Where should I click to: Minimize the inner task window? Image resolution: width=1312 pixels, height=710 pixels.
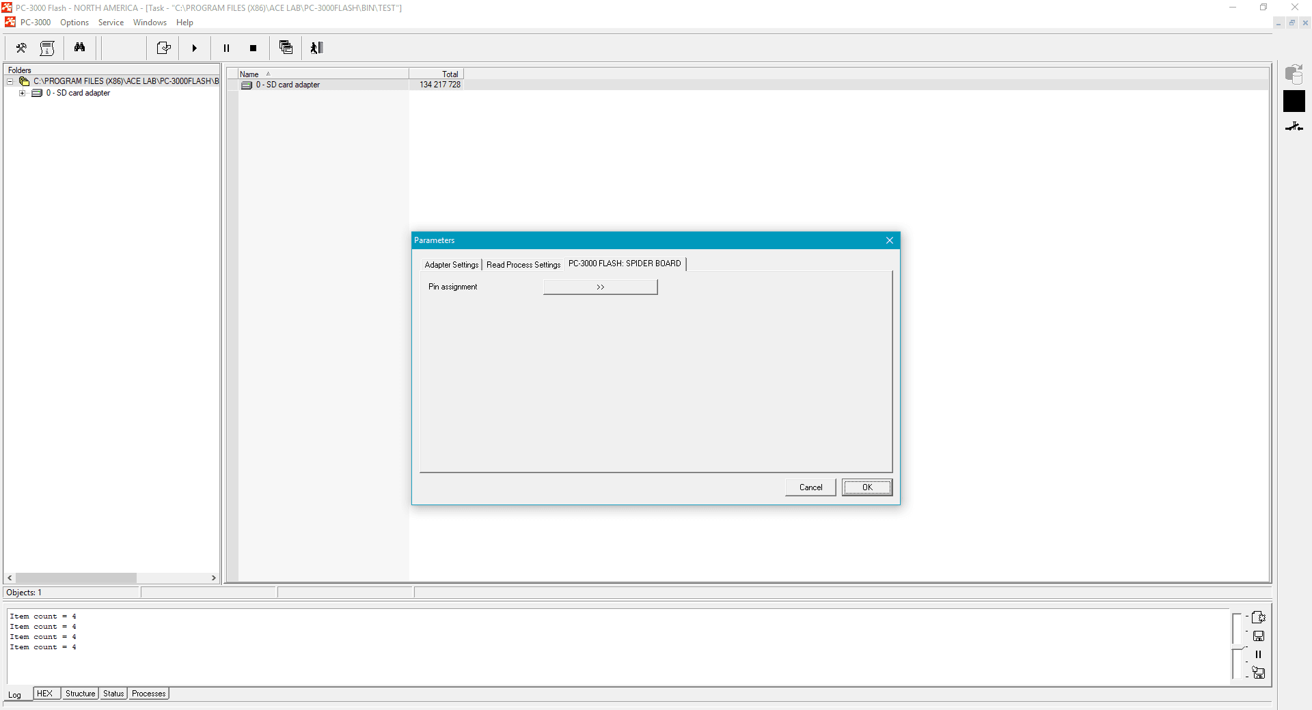pyautogui.click(x=1279, y=23)
